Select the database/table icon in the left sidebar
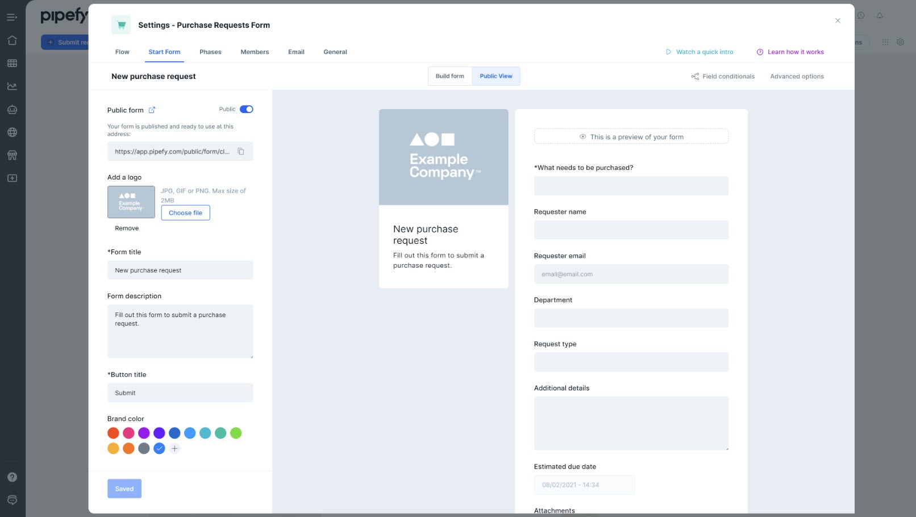This screenshot has height=517, width=916. [x=12, y=63]
